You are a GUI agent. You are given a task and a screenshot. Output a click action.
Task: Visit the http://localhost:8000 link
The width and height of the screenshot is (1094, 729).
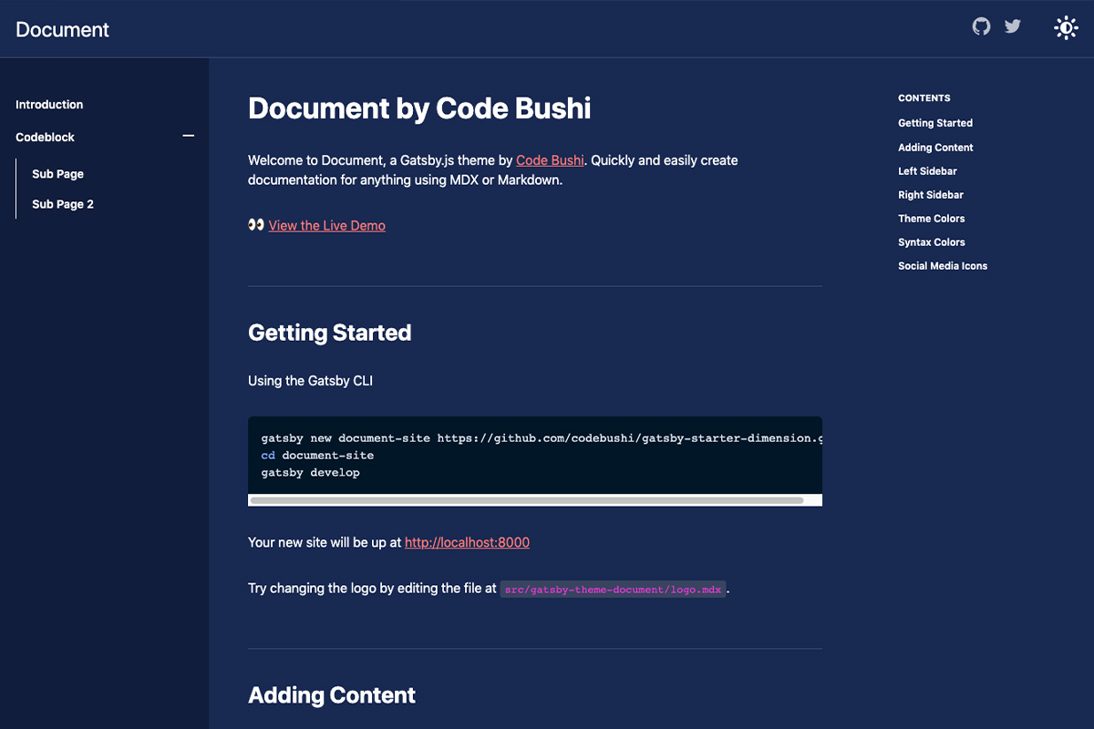(467, 542)
